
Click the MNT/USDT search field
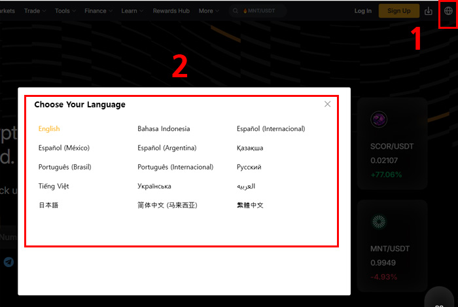click(x=258, y=11)
